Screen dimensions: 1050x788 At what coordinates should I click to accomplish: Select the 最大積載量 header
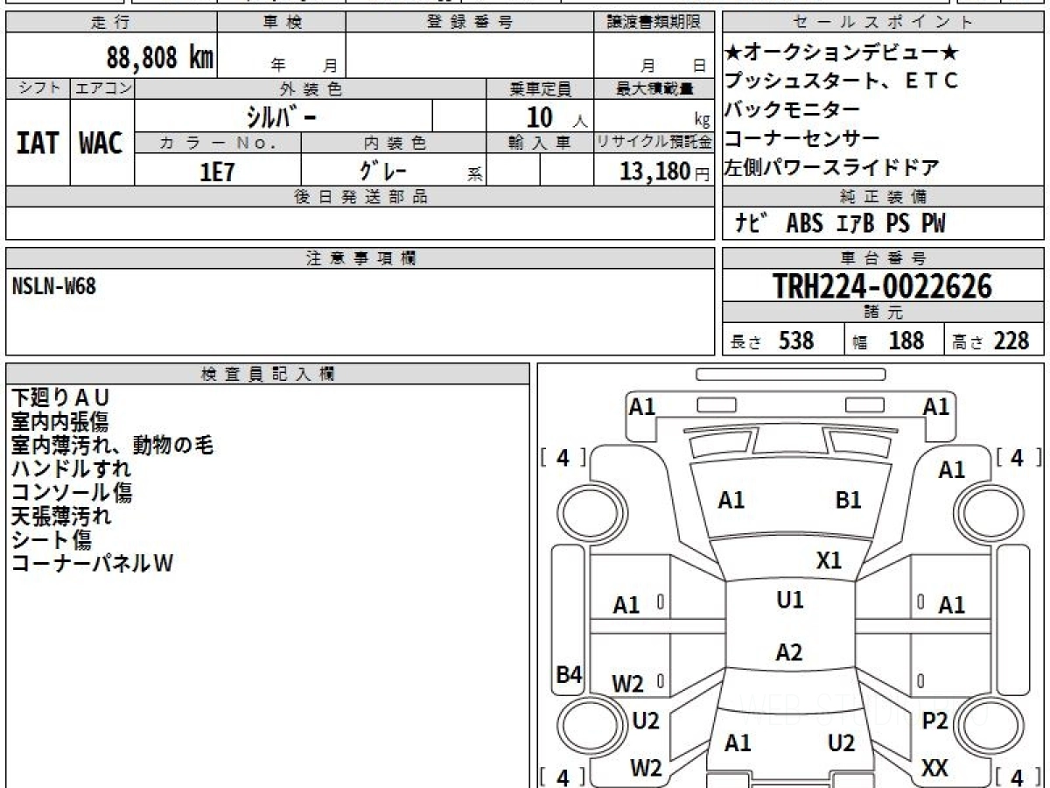(654, 88)
